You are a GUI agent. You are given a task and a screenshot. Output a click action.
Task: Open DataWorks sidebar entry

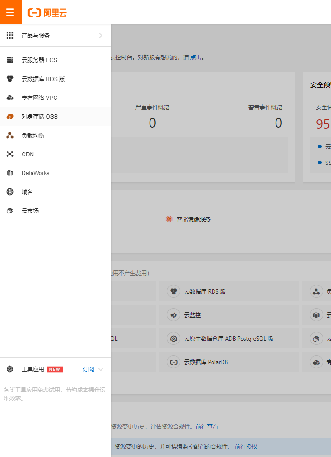pos(55,173)
